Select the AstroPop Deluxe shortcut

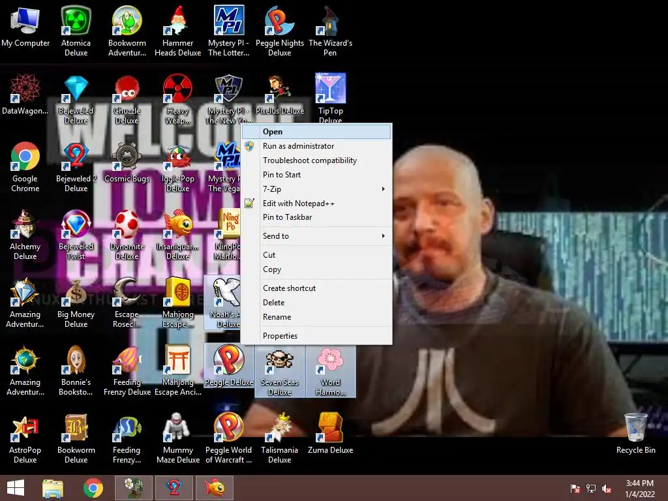(x=25, y=438)
